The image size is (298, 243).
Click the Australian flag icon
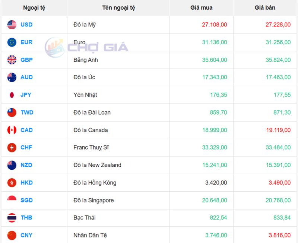[x=12, y=77]
